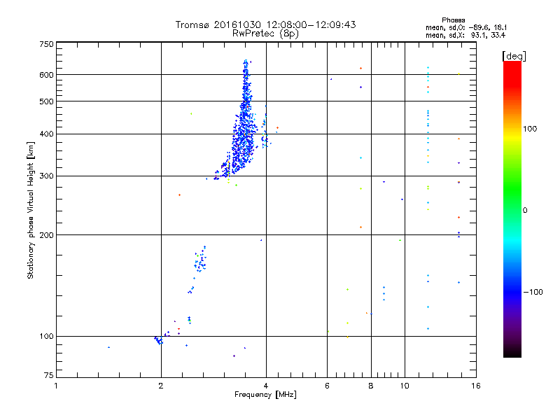
Task: Click the '4' frequency axis tick label
Action: point(266,386)
